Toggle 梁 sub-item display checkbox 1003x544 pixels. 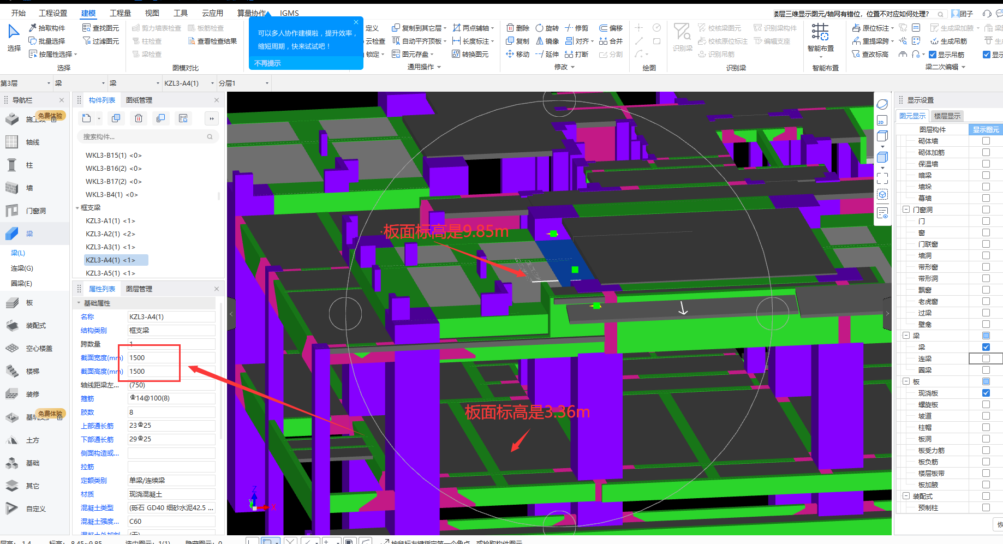click(986, 347)
